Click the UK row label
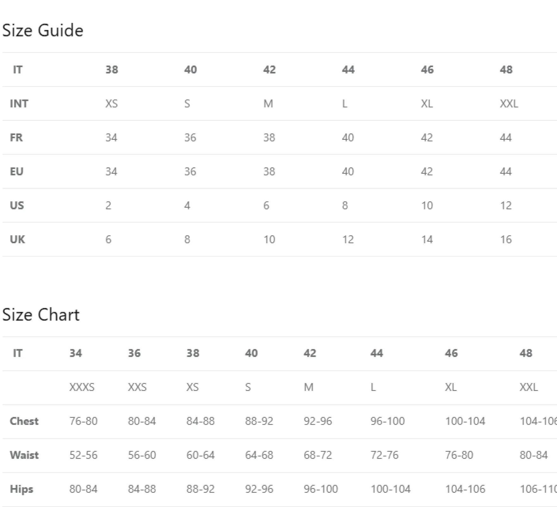Screen dimensions: 557x507 coord(17,239)
